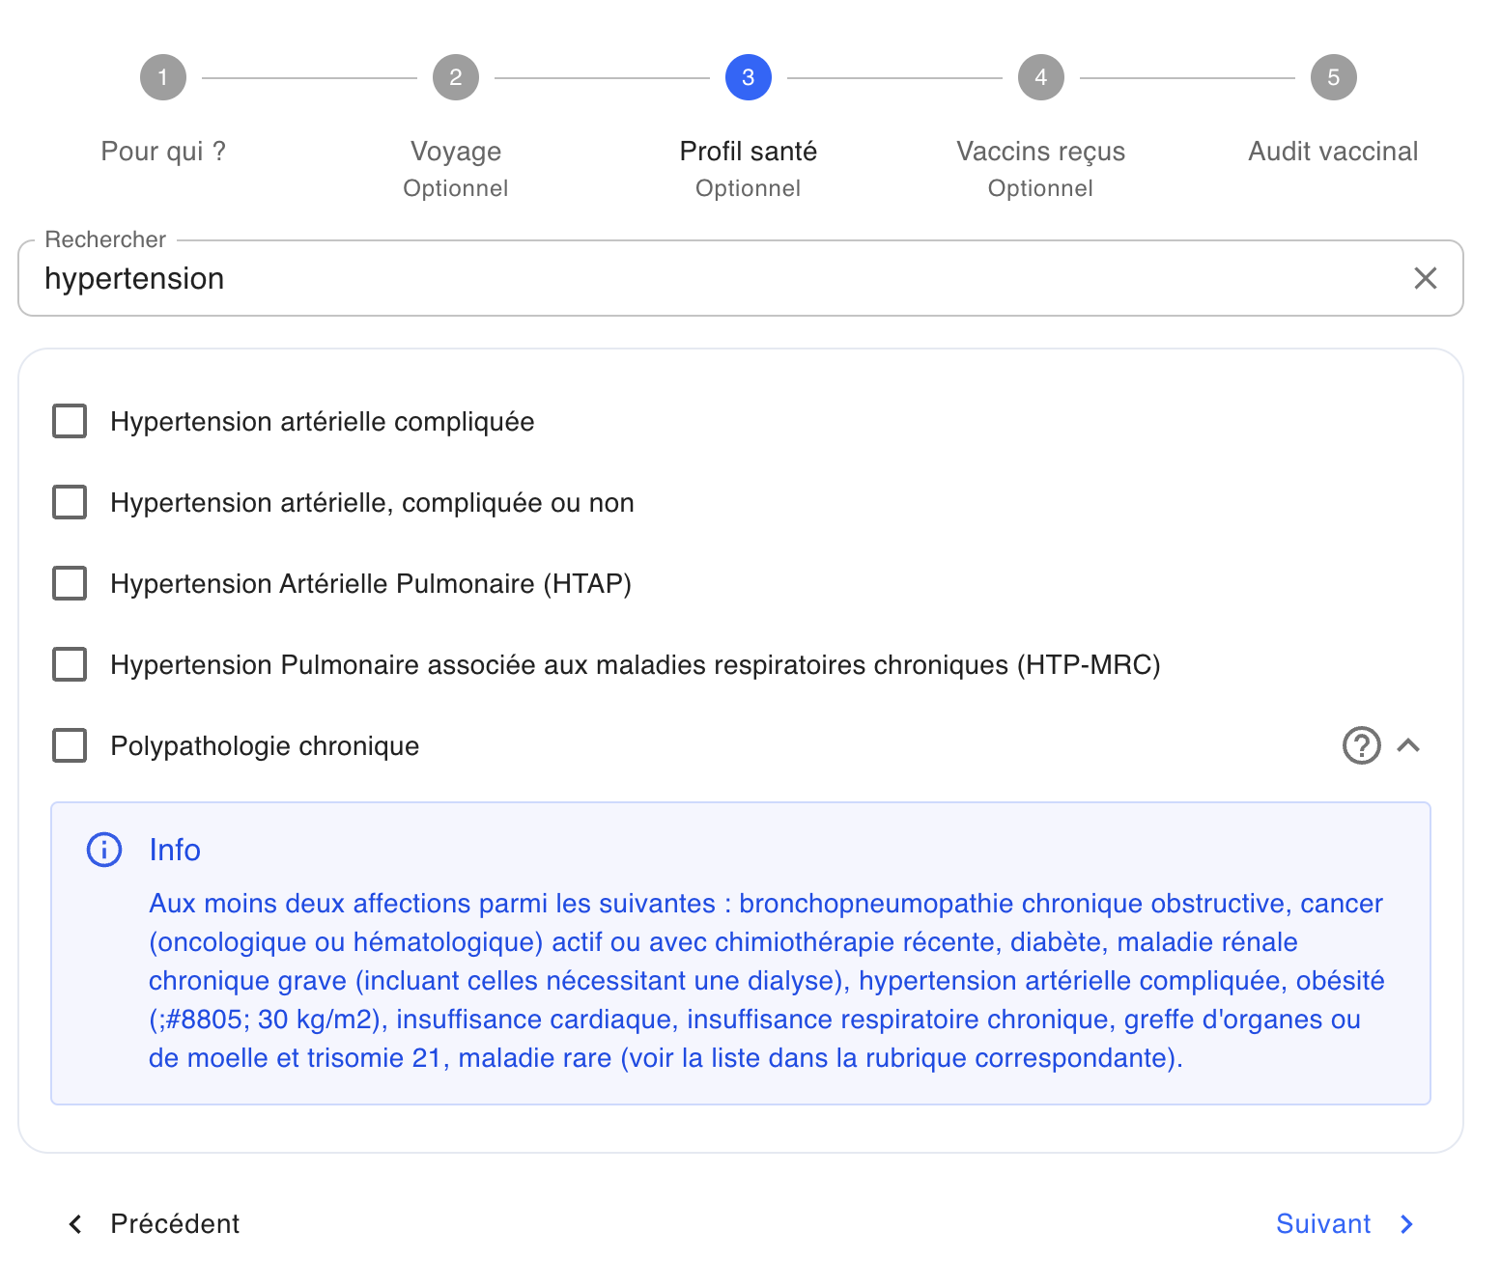Click the Suivant right chevron icon

tap(1407, 1224)
